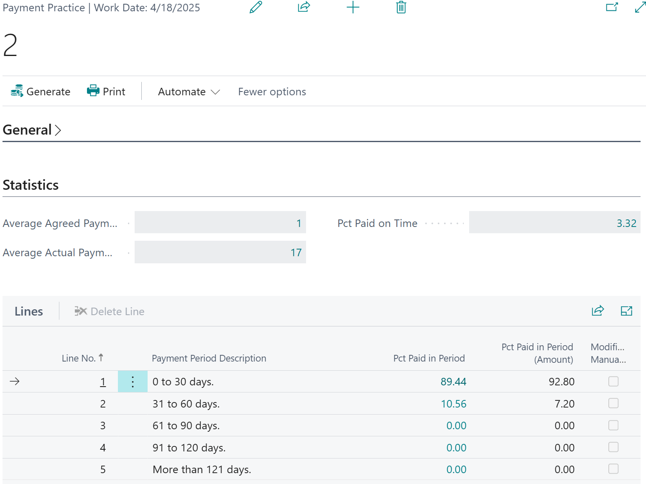This screenshot has width=646, height=484.
Task: Click the expand to full screen arrows icon
Action: [x=640, y=7]
